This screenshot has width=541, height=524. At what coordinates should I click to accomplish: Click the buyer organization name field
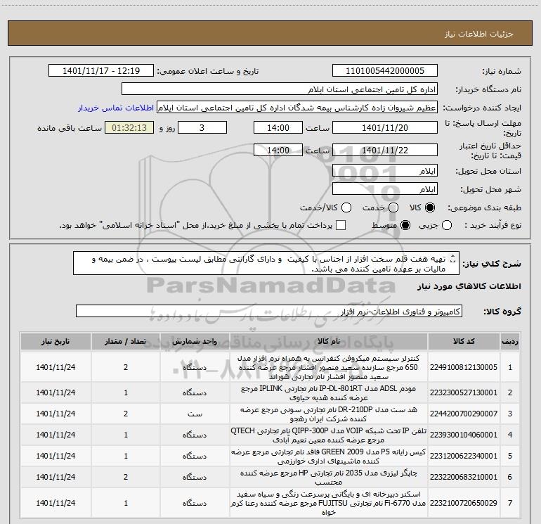[x=280, y=89]
